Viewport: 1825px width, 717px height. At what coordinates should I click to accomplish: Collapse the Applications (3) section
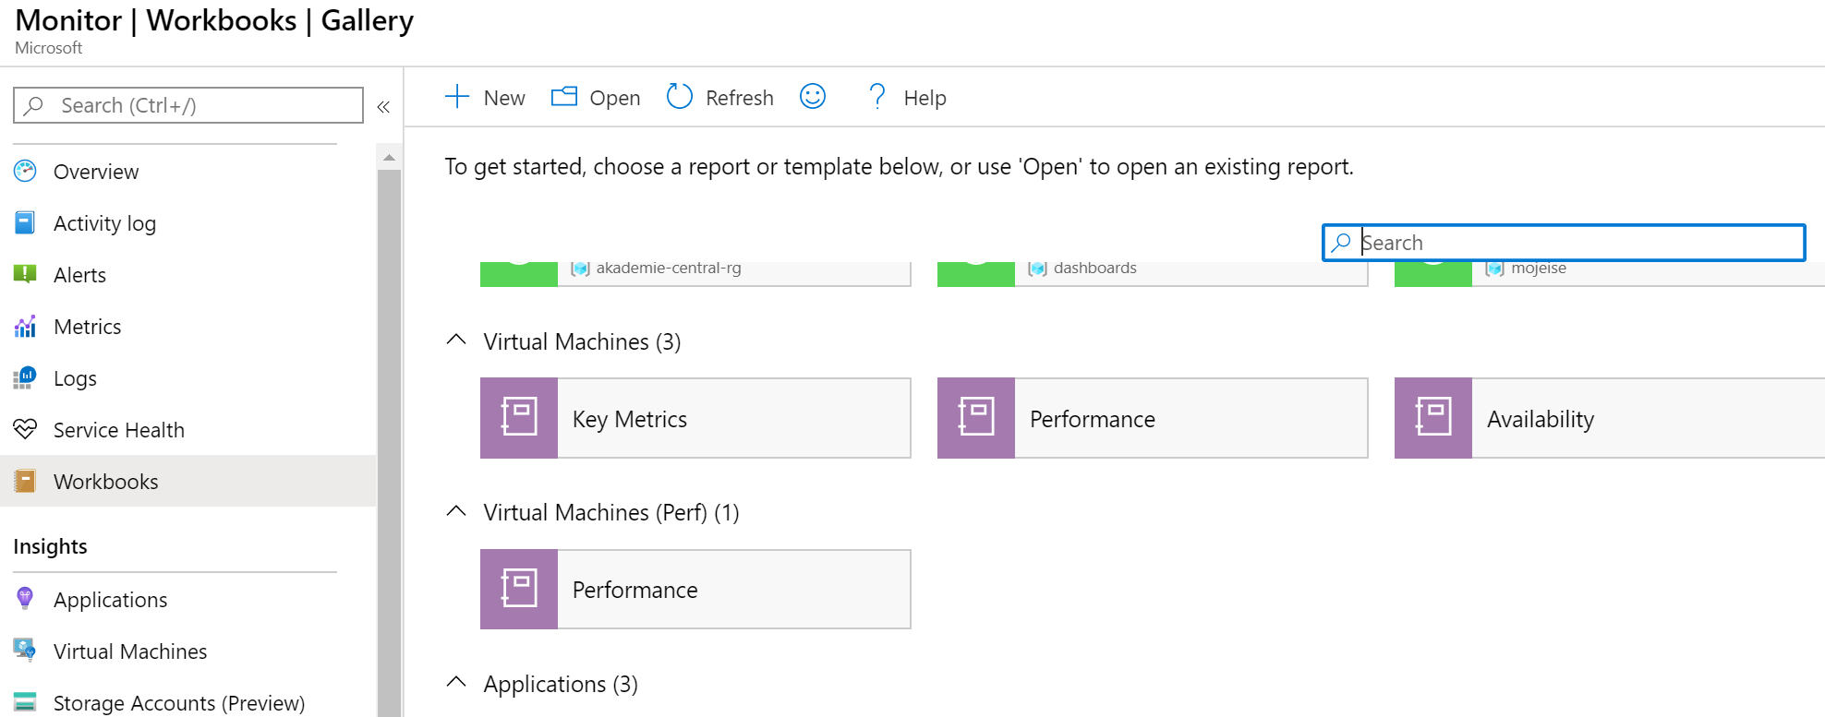(456, 683)
